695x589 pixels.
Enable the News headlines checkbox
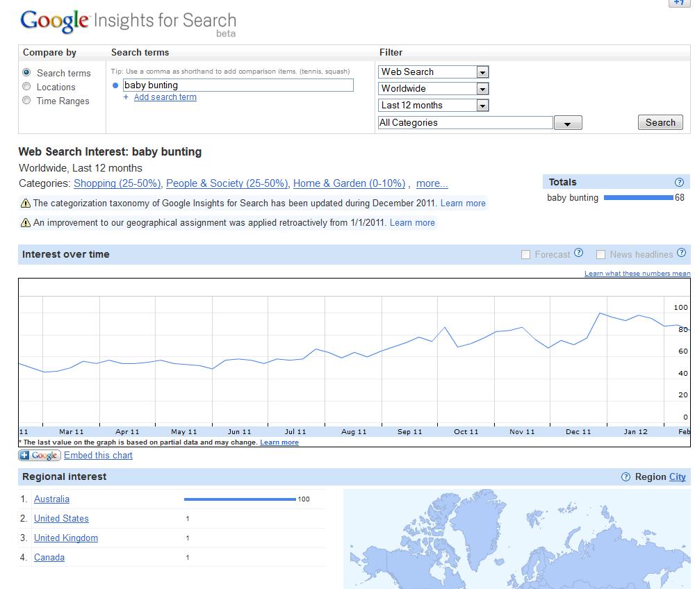(x=600, y=255)
